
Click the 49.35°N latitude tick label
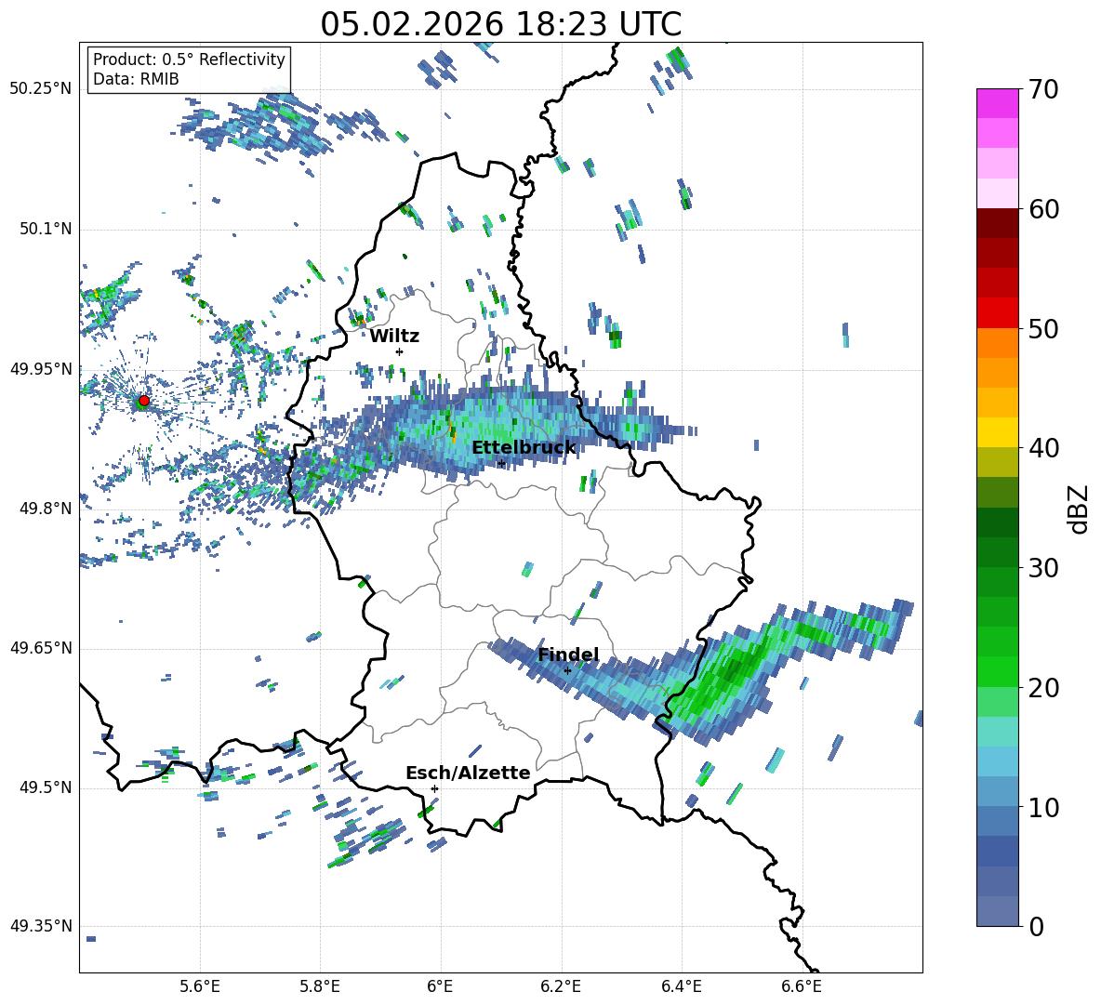pyautogui.click(x=40, y=926)
